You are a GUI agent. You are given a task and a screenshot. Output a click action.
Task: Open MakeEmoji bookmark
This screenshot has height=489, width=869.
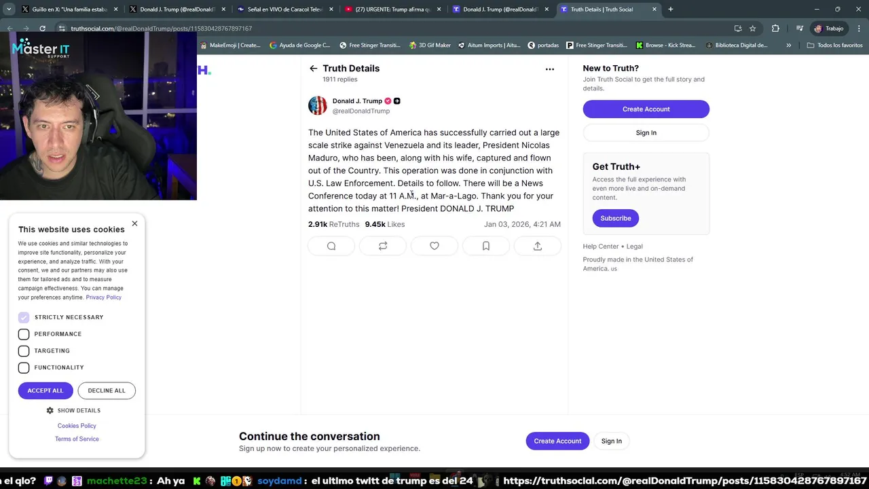tap(229, 46)
